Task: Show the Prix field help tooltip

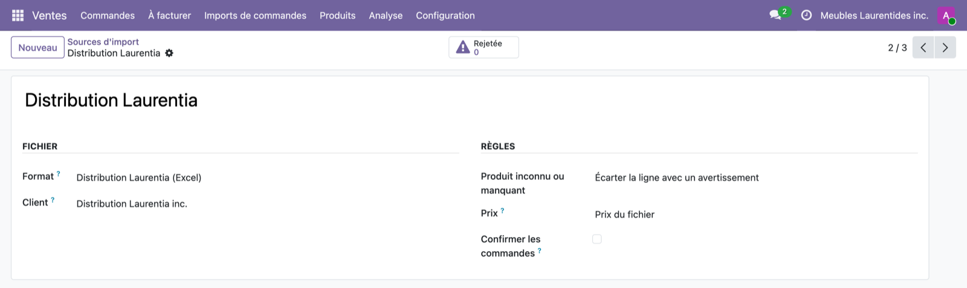Action: pos(502,211)
